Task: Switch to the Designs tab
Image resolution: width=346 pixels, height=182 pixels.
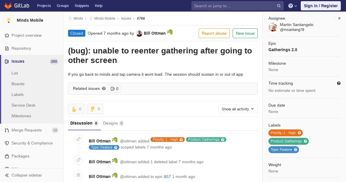Action: (x=113, y=123)
